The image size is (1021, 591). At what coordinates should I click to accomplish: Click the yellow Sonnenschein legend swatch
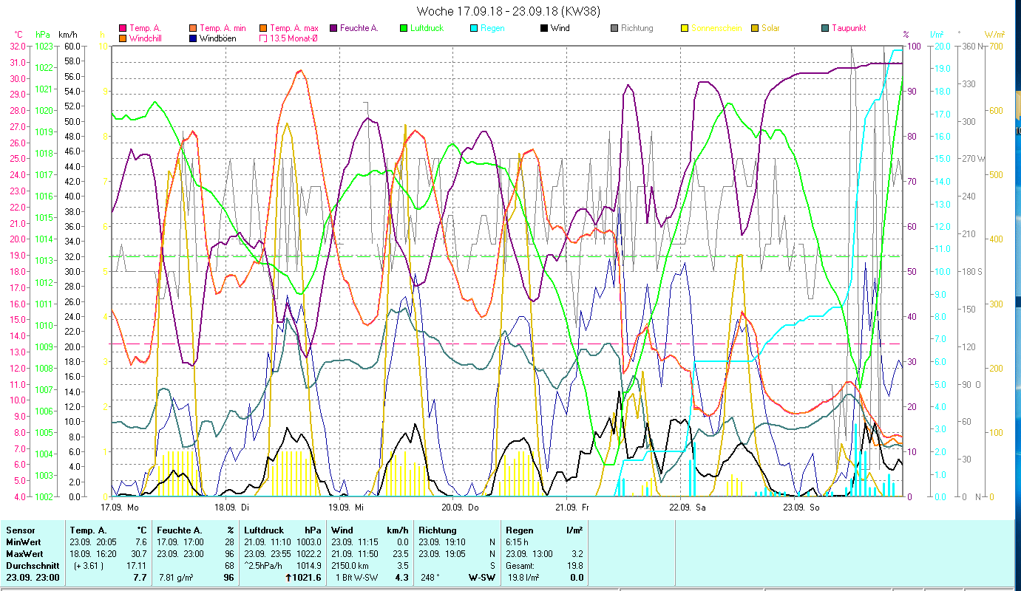tap(685, 29)
